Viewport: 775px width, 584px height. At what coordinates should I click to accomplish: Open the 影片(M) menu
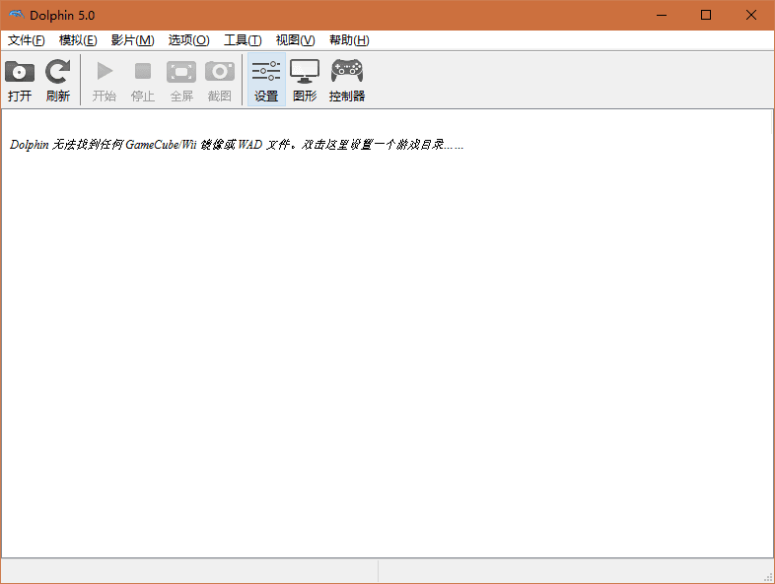pyautogui.click(x=132, y=40)
